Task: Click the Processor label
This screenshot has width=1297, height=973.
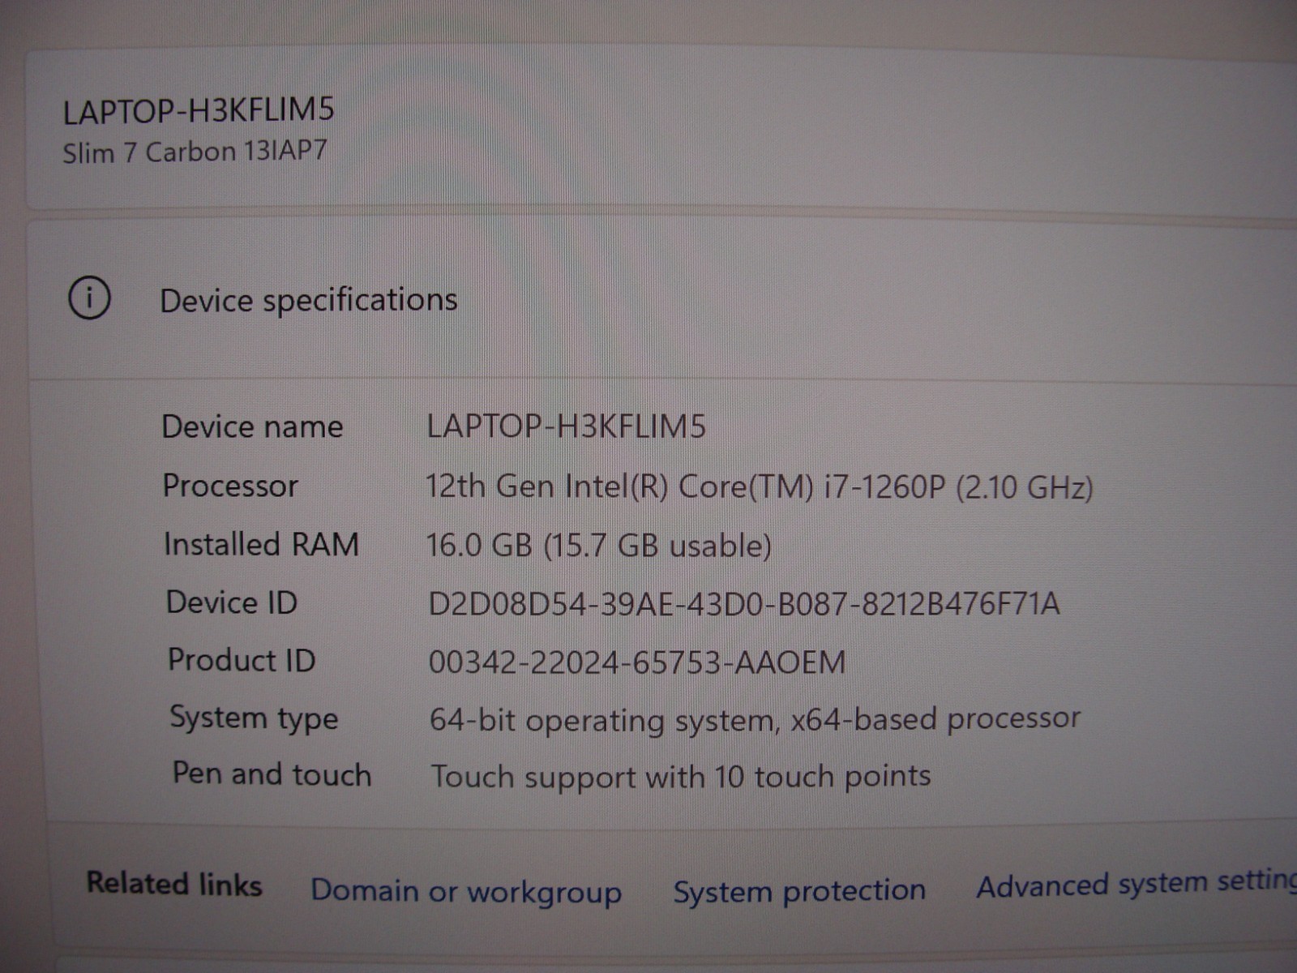Action: point(230,486)
